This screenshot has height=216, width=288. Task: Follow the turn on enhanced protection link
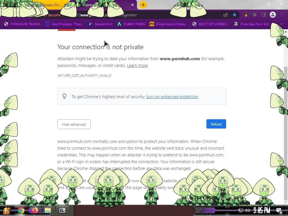pos(172,97)
